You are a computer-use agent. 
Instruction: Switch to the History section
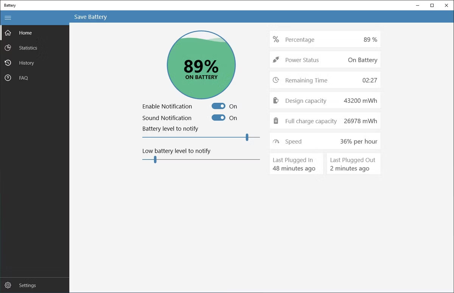coord(26,63)
